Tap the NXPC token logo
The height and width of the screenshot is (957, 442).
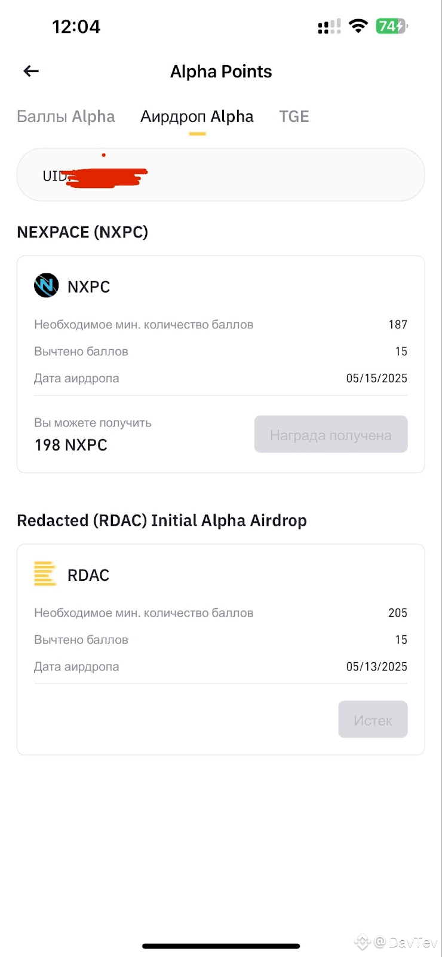point(47,285)
